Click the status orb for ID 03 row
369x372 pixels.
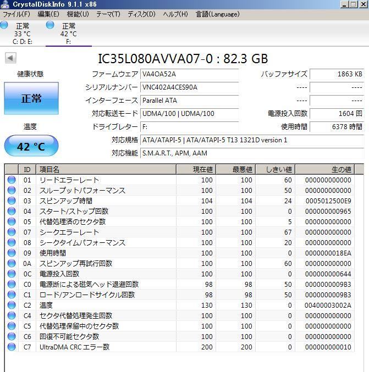tap(12, 201)
